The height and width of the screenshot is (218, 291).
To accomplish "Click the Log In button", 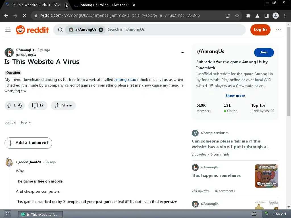I will pos(260,30).
